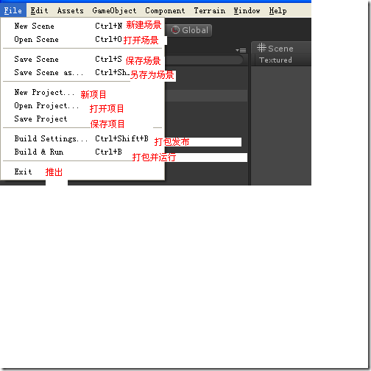Open the Help menu
Viewport: 371px width, 371px height.
point(278,10)
